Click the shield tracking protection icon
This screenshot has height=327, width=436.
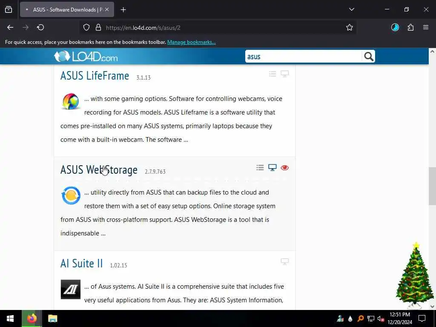click(86, 28)
